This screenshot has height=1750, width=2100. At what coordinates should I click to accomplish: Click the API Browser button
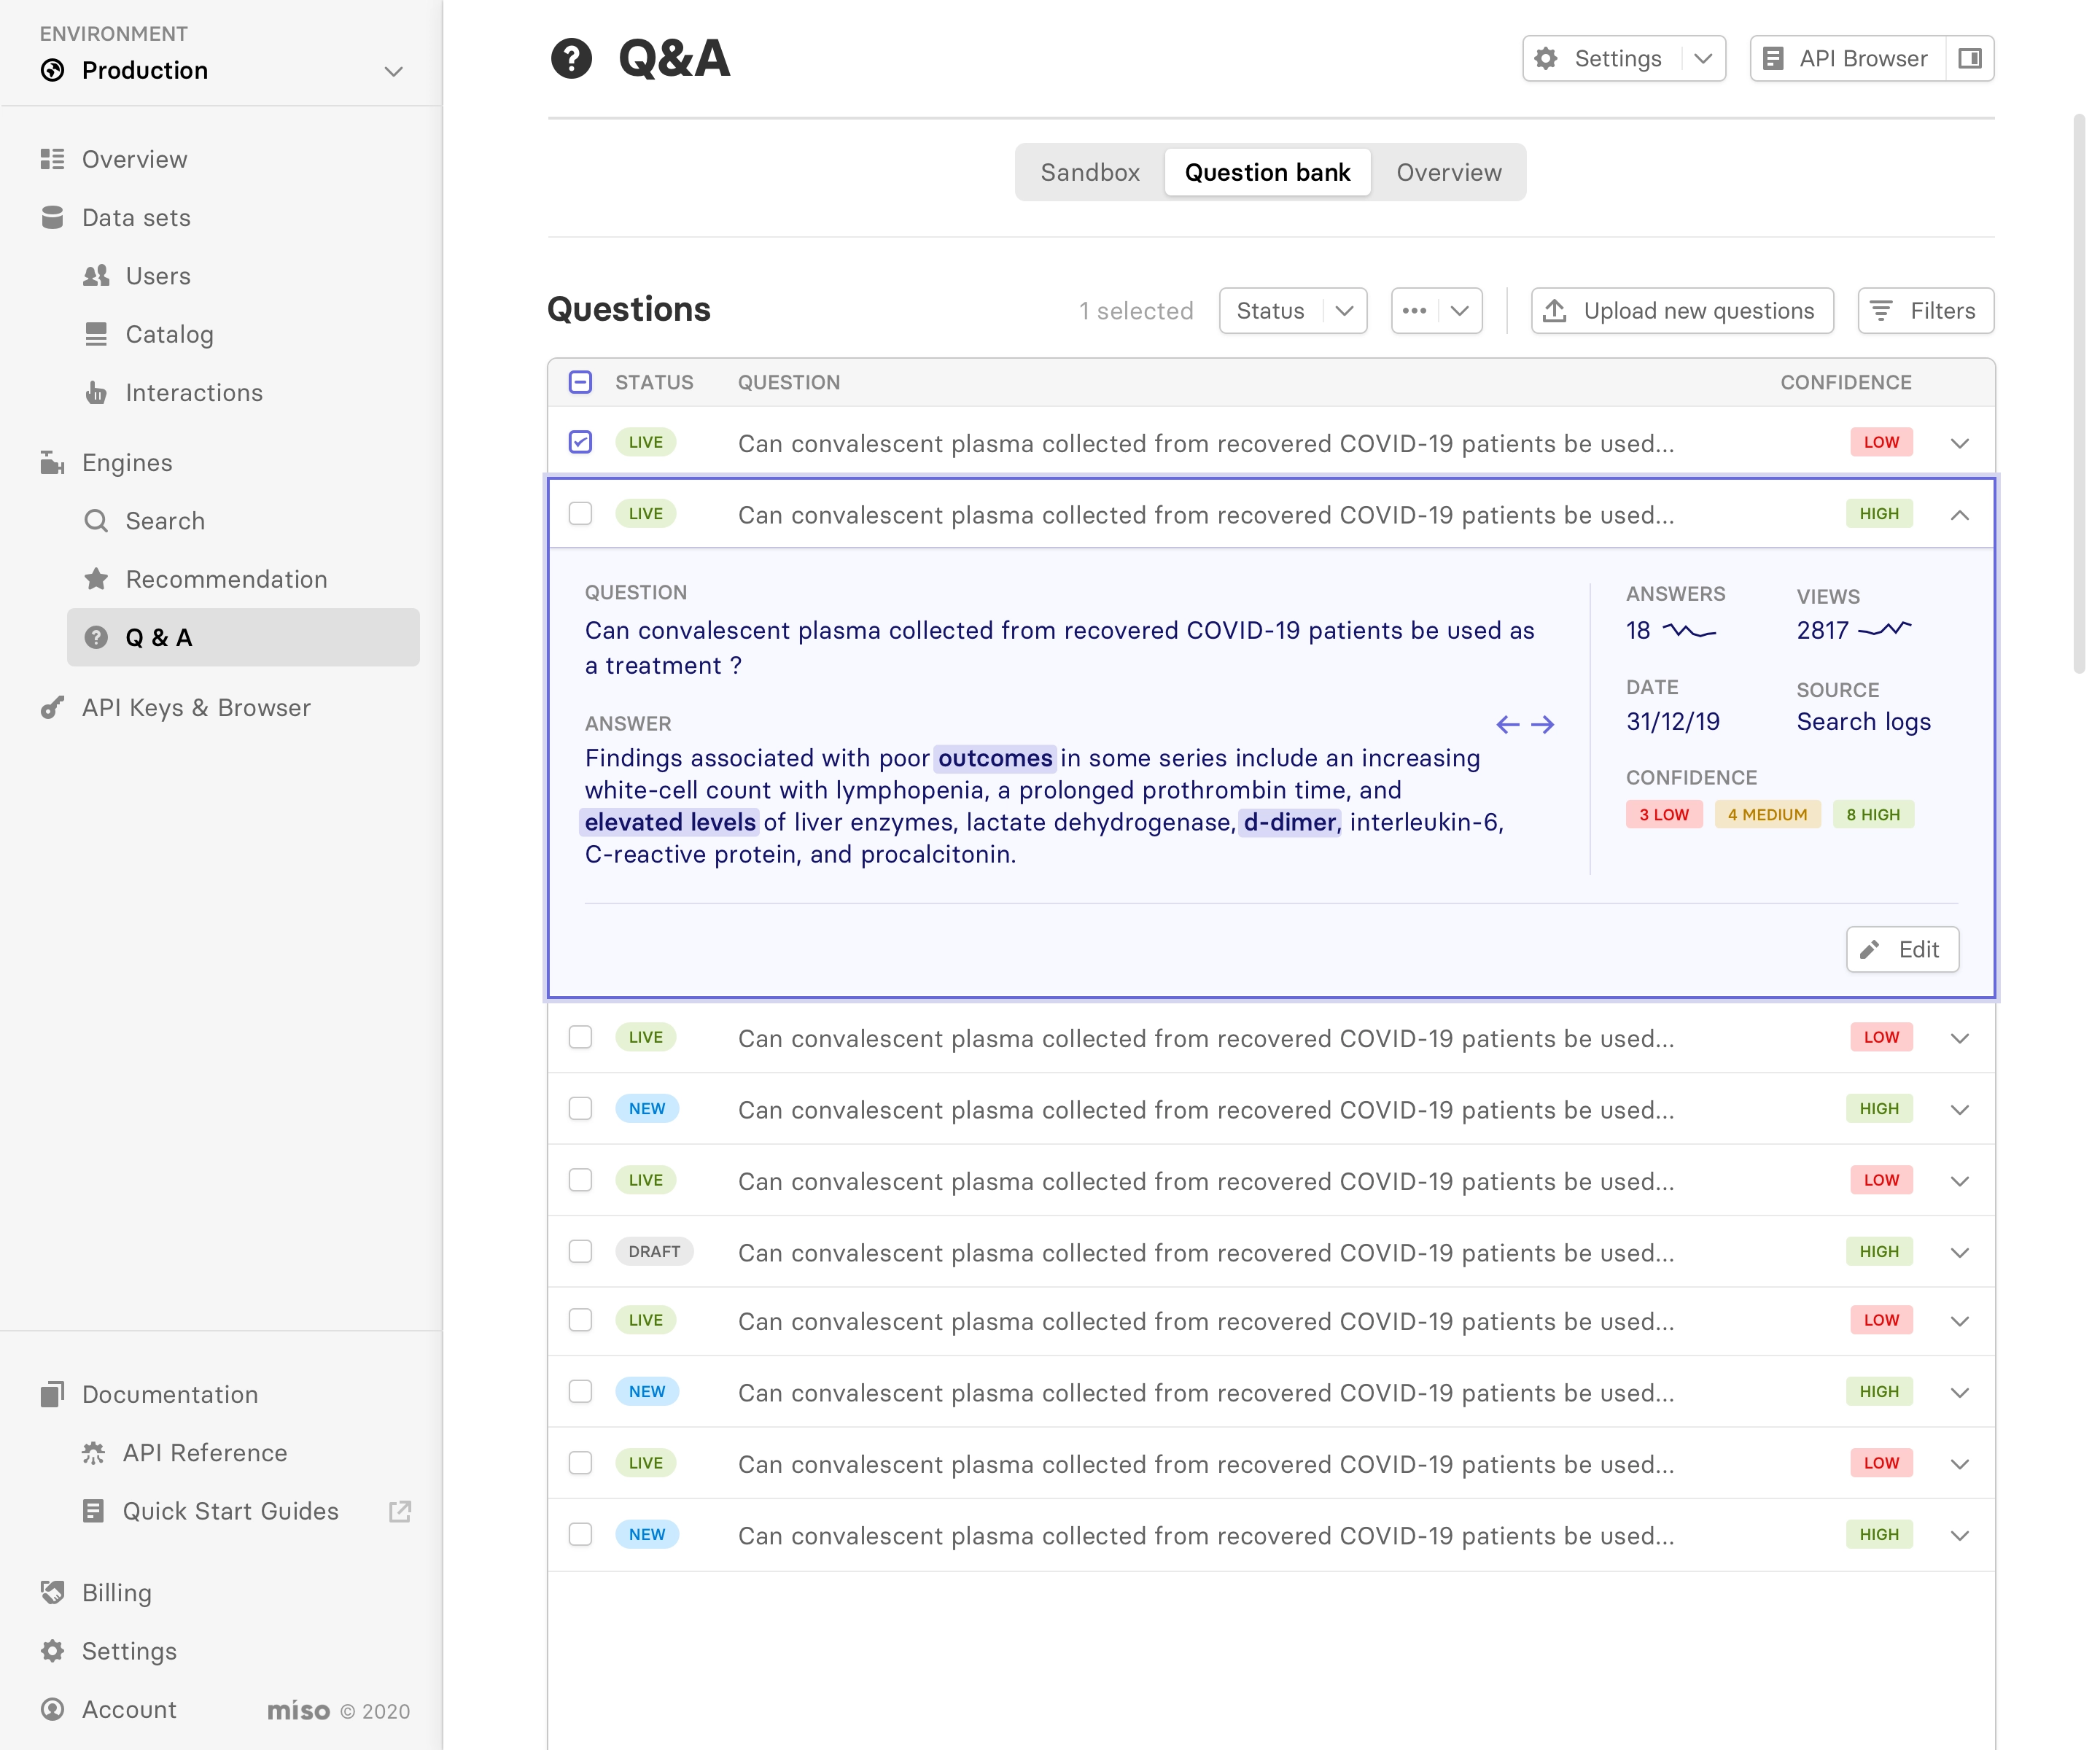coord(1847,58)
